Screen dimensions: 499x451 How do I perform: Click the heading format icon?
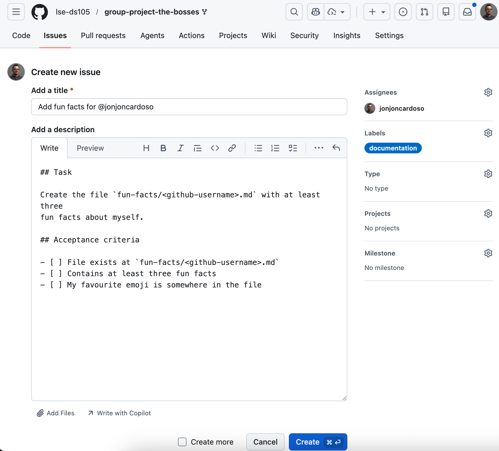(146, 148)
